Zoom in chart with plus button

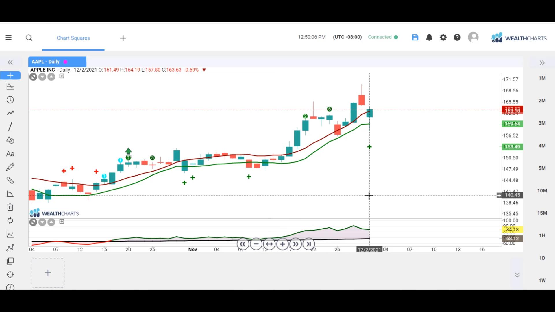coord(282,244)
